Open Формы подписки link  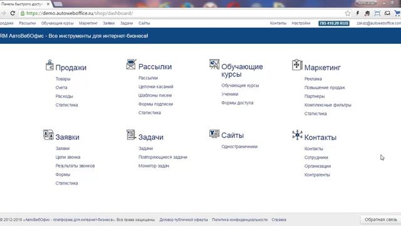156,104
